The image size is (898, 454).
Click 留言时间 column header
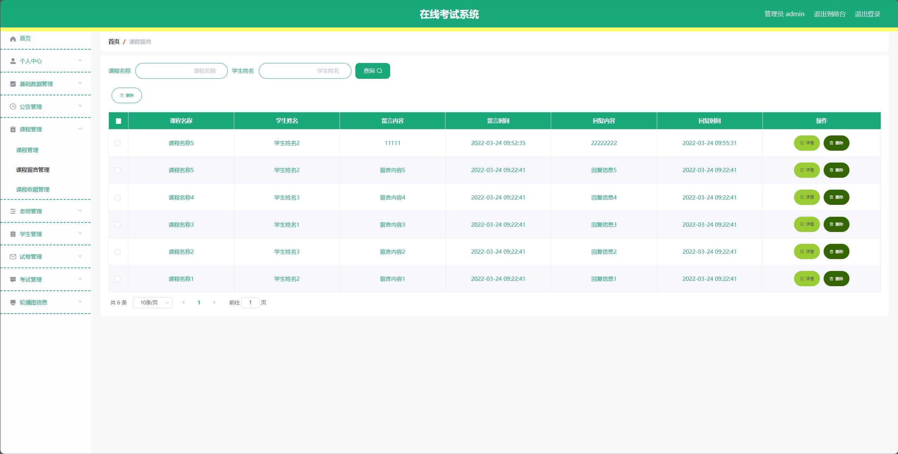tap(498, 121)
